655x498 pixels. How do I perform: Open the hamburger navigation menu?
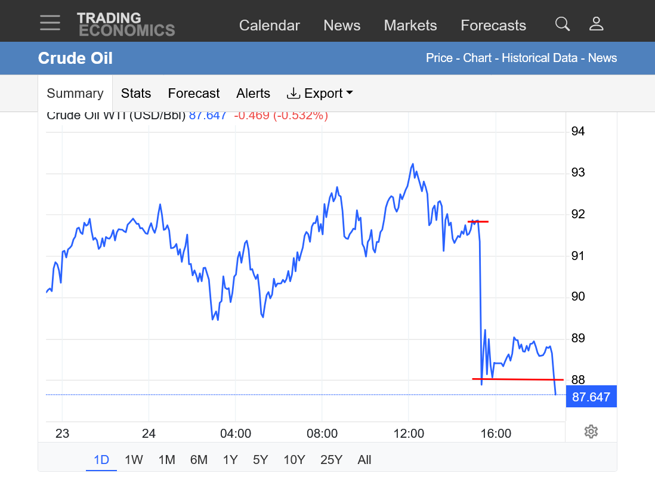[x=50, y=23]
